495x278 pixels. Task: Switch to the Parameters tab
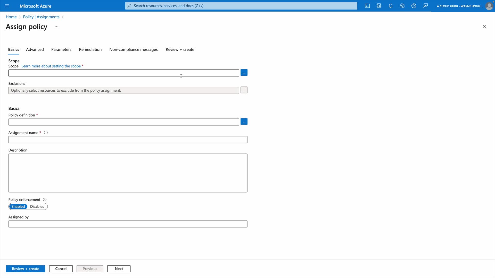coord(61,49)
